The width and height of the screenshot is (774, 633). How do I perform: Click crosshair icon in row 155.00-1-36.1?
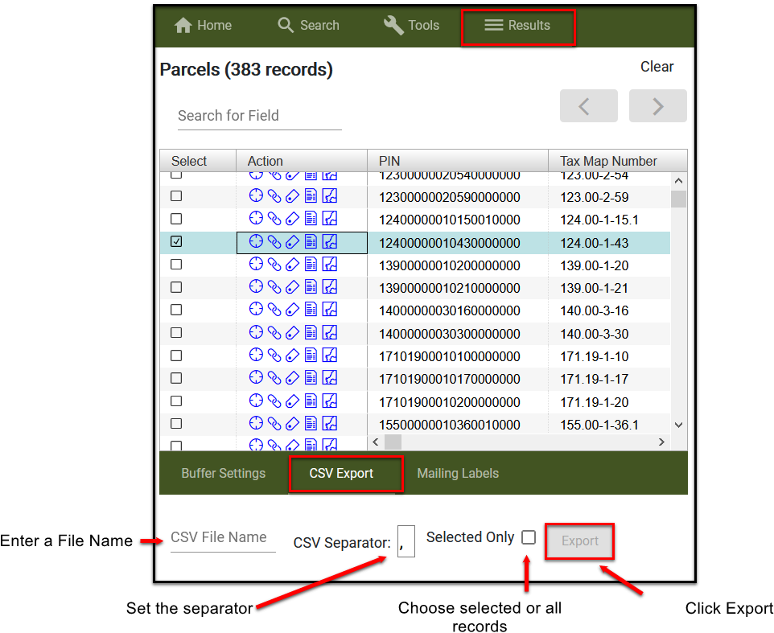tap(256, 423)
